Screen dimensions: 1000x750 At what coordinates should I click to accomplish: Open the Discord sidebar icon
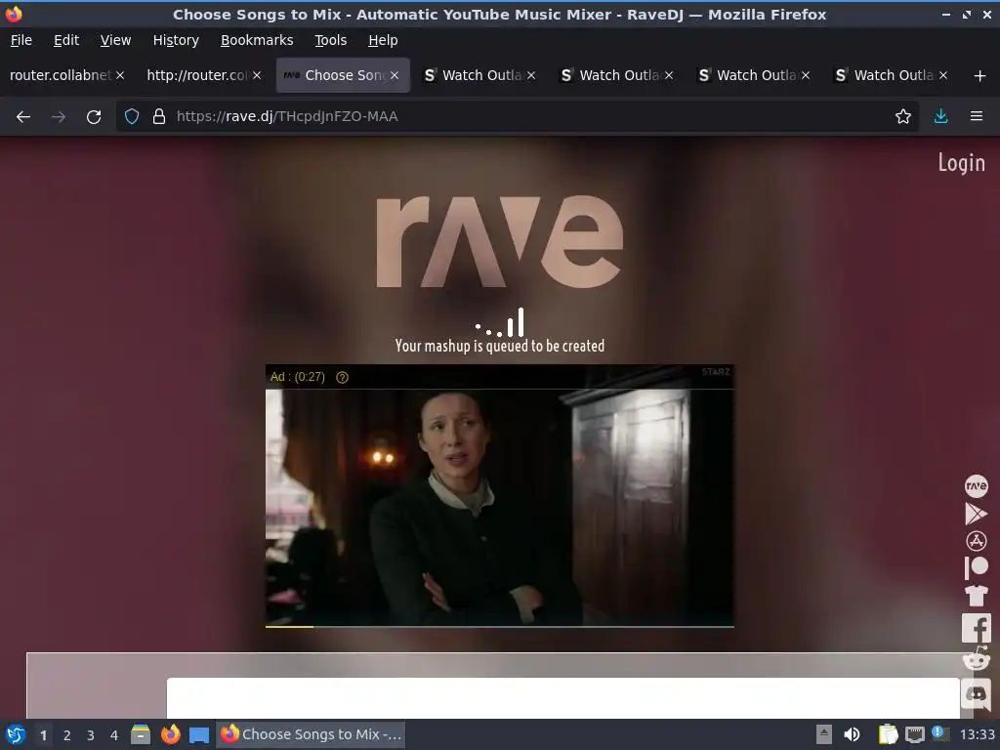pos(976,693)
